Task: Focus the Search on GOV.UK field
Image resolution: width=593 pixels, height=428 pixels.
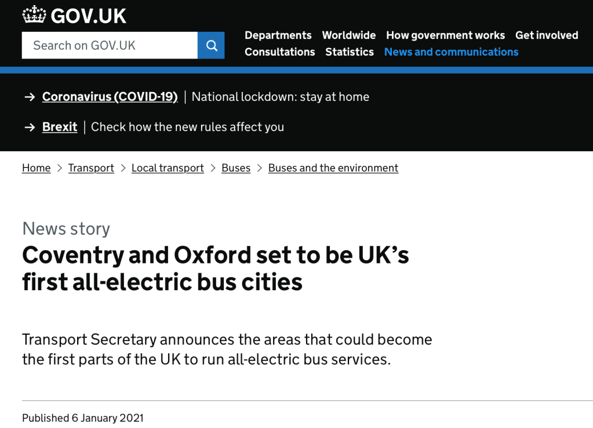Action: coord(110,45)
